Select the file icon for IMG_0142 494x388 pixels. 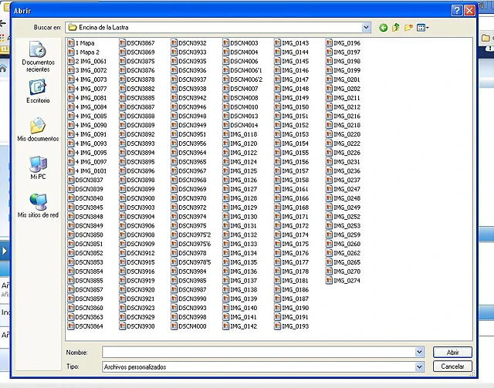(226, 326)
